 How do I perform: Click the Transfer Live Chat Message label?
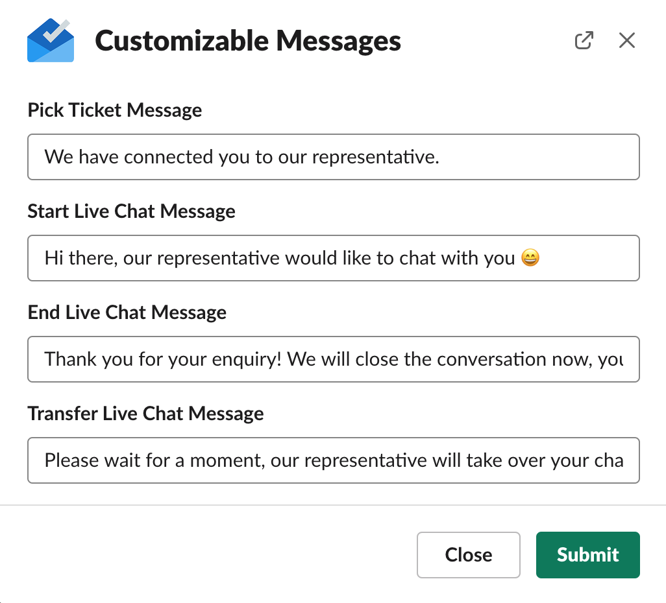[x=145, y=413]
